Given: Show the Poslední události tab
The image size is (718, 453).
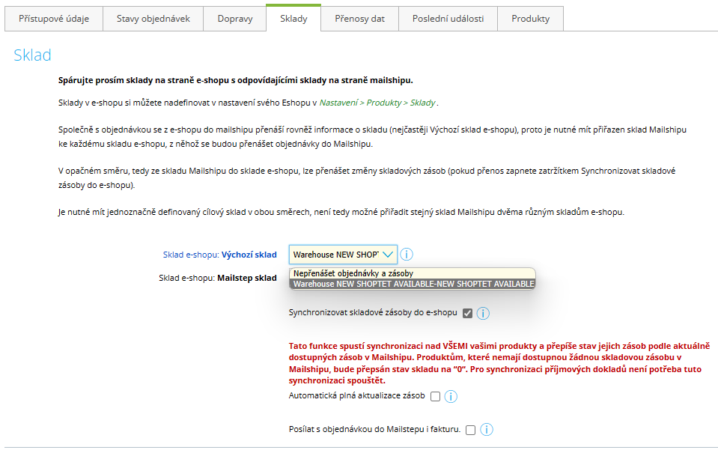Looking at the screenshot, I should [448, 19].
